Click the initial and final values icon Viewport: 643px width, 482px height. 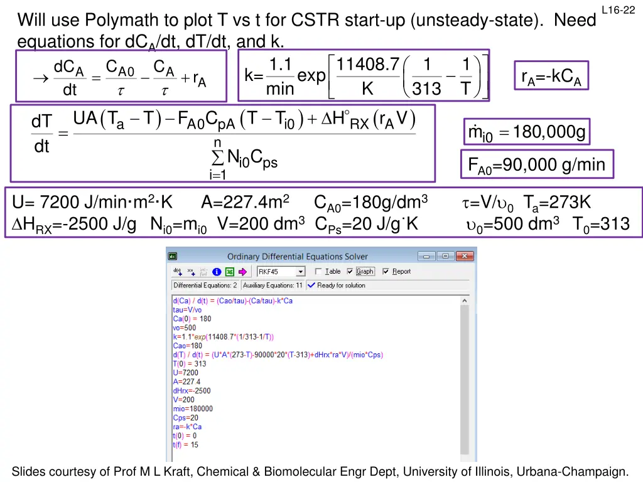coord(203,271)
